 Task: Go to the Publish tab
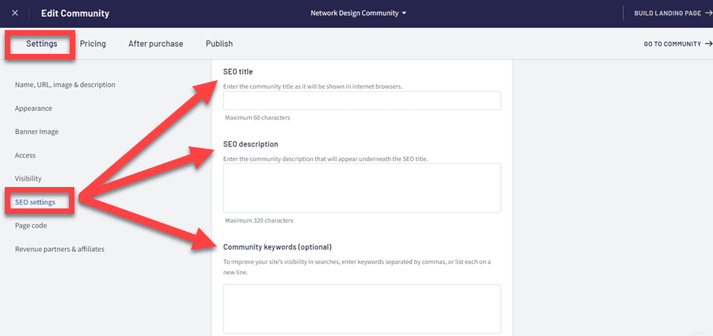(219, 44)
